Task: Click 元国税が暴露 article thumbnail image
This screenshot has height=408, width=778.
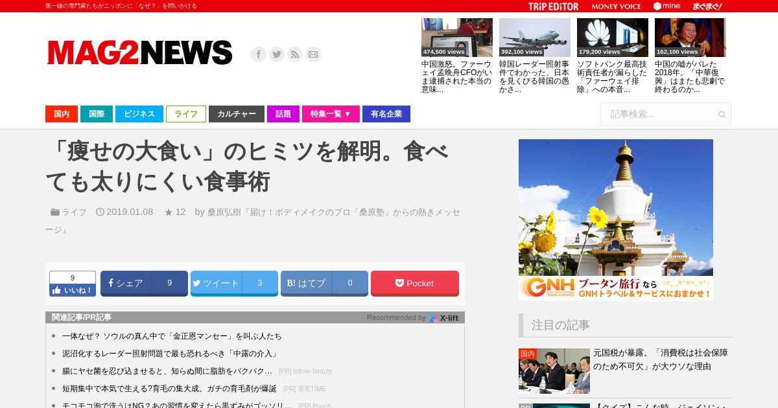Action: (x=554, y=371)
